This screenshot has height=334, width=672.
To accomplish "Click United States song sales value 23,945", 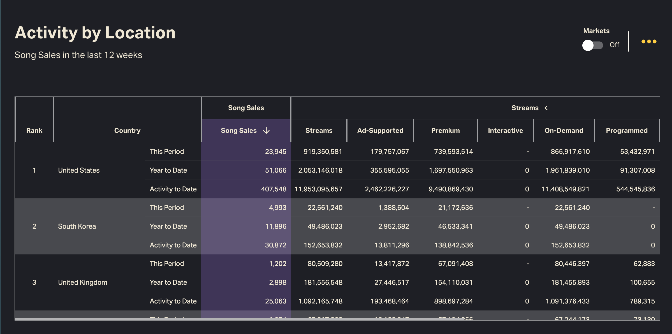I will click(275, 152).
